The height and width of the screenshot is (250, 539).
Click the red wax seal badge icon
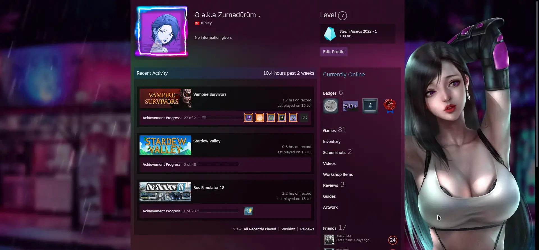coord(390,106)
